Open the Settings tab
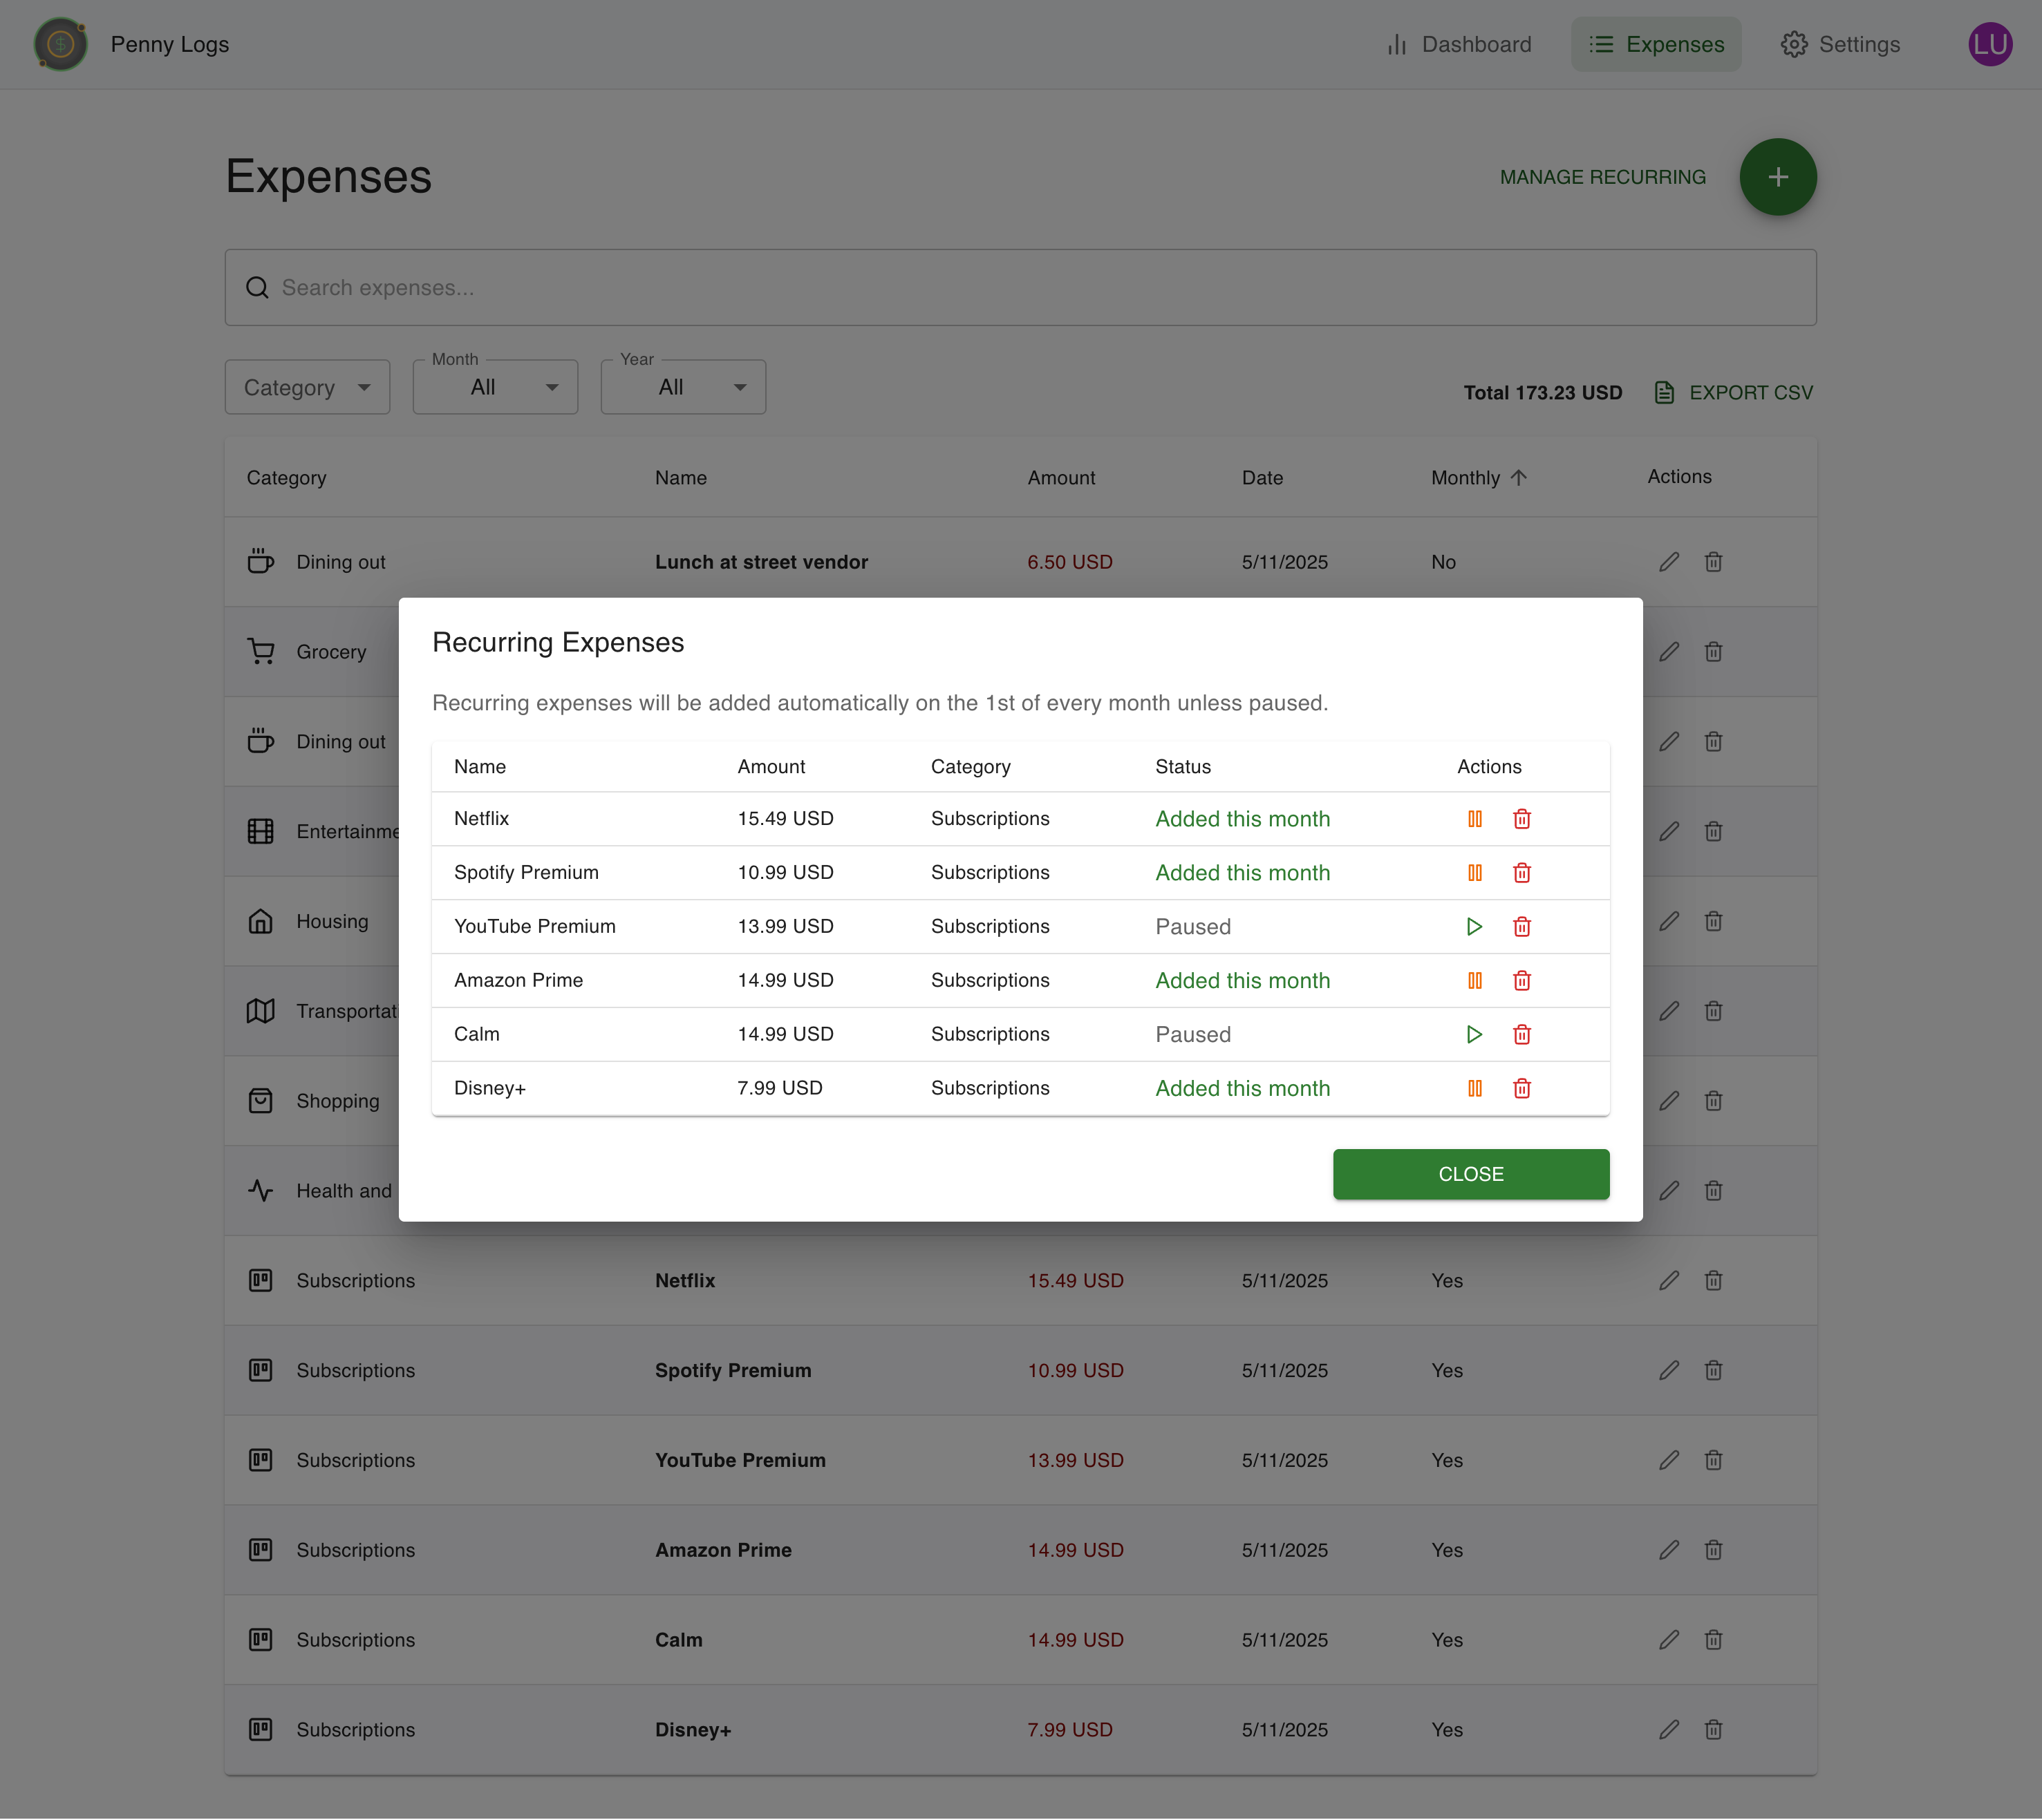The image size is (2042, 1820). pos(1840,44)
